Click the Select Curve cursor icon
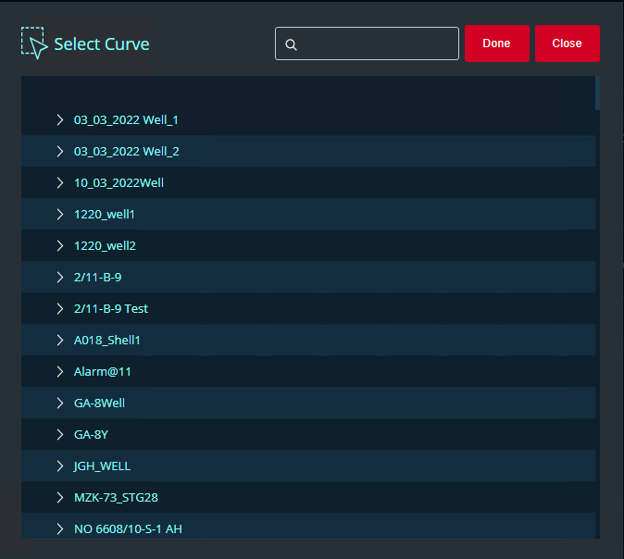The width and height of the screenshot is (624, 559). point(34,43)
